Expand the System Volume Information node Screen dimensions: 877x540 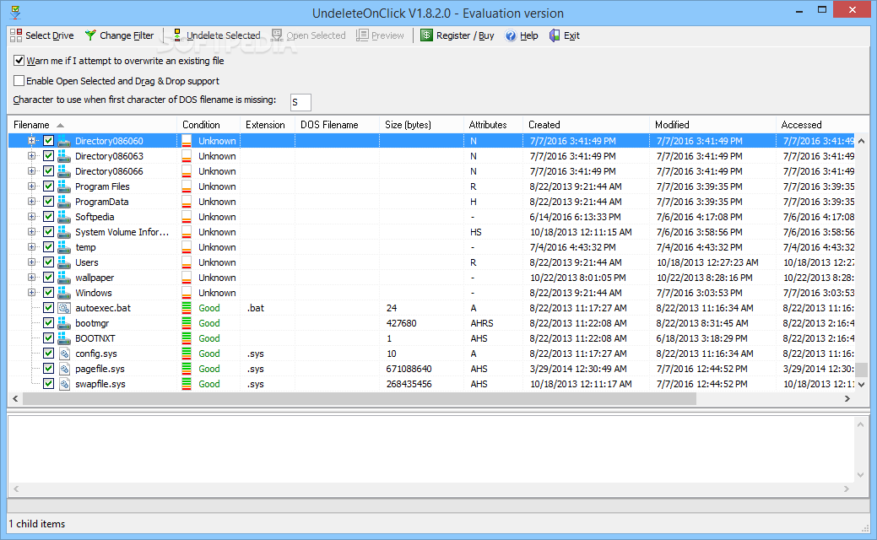(32, 231)
